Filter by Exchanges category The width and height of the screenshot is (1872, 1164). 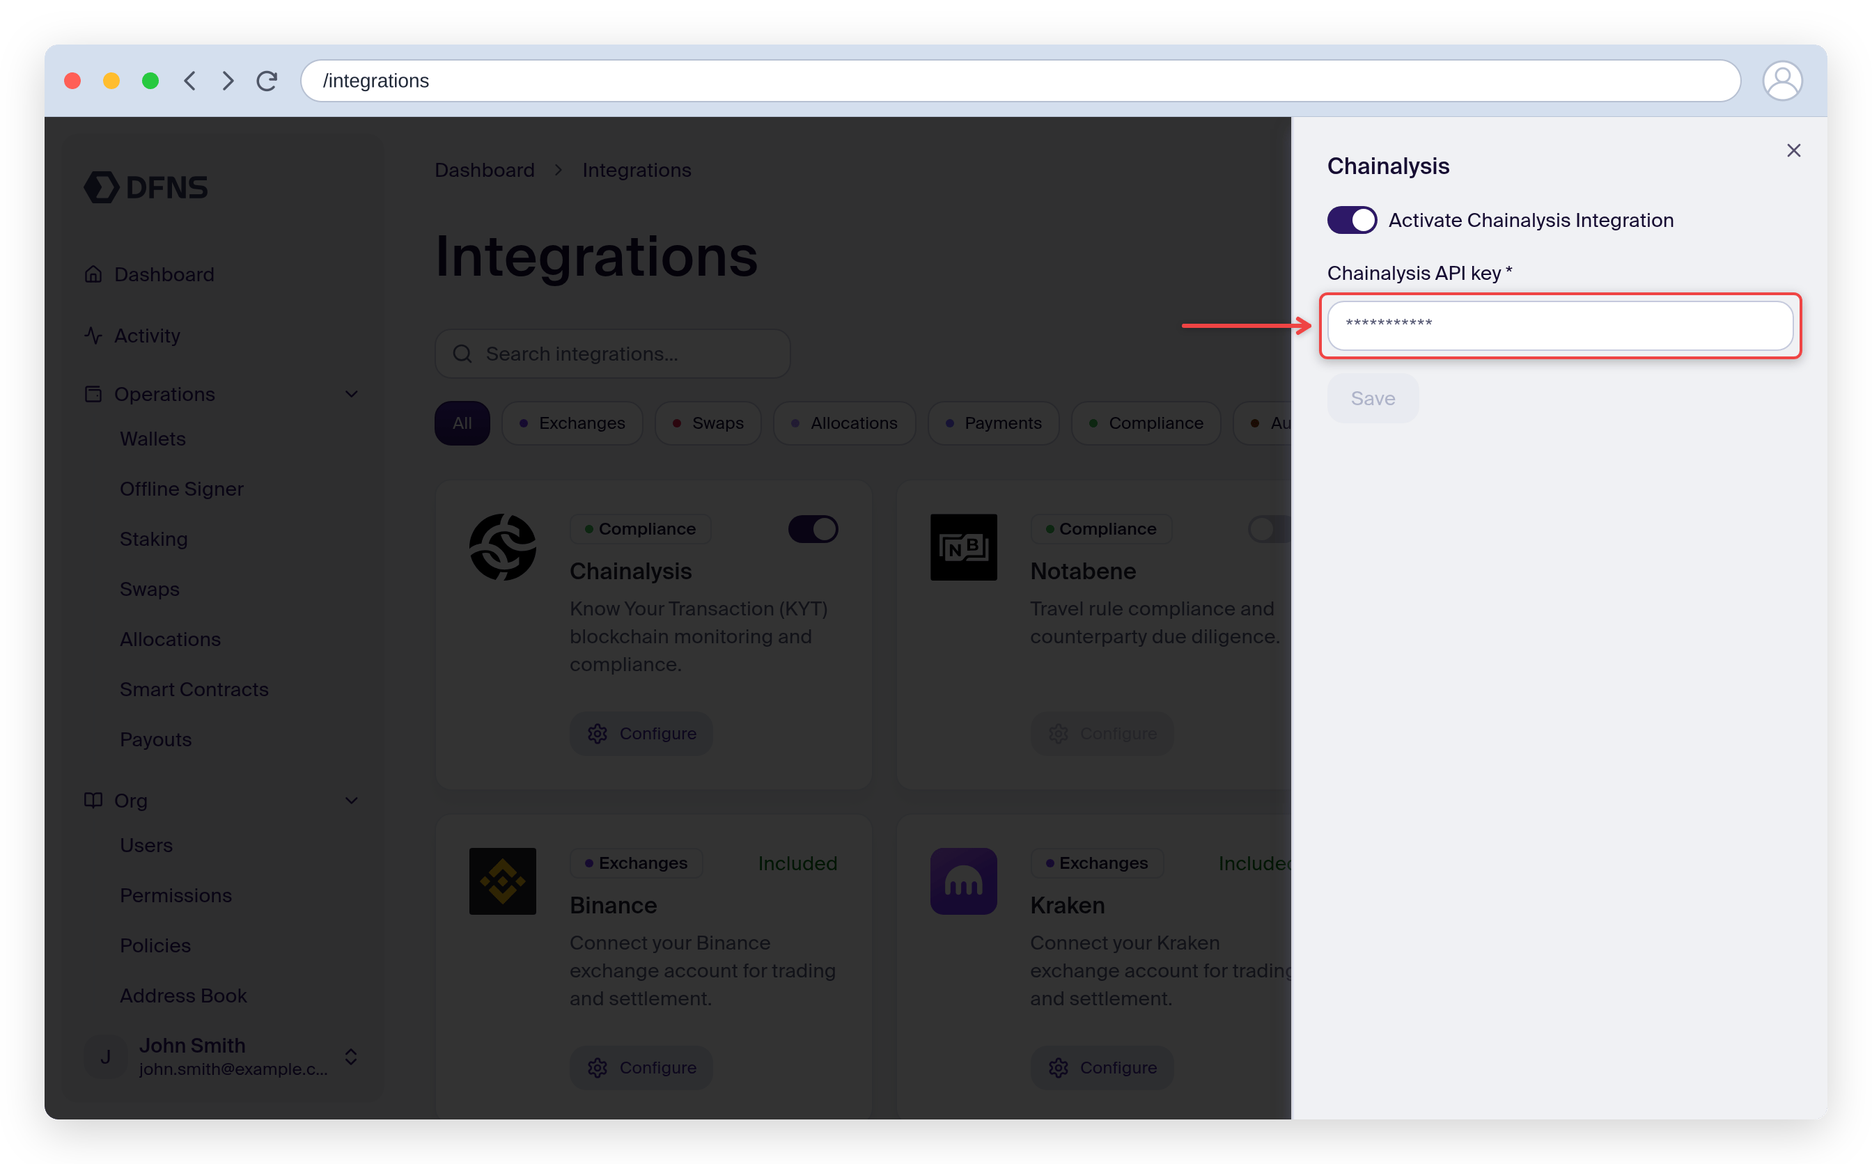(x=572, y=423)
